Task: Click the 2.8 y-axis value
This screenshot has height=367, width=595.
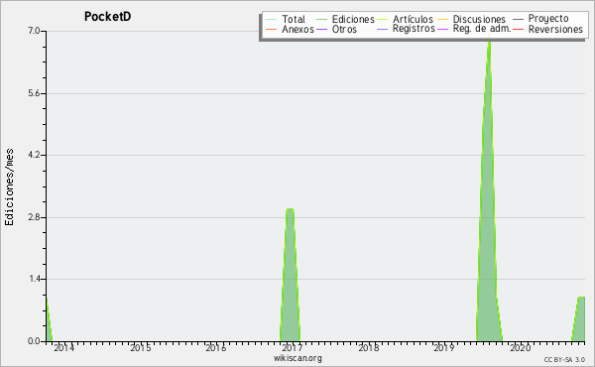Action: click(x=34, y=217)
